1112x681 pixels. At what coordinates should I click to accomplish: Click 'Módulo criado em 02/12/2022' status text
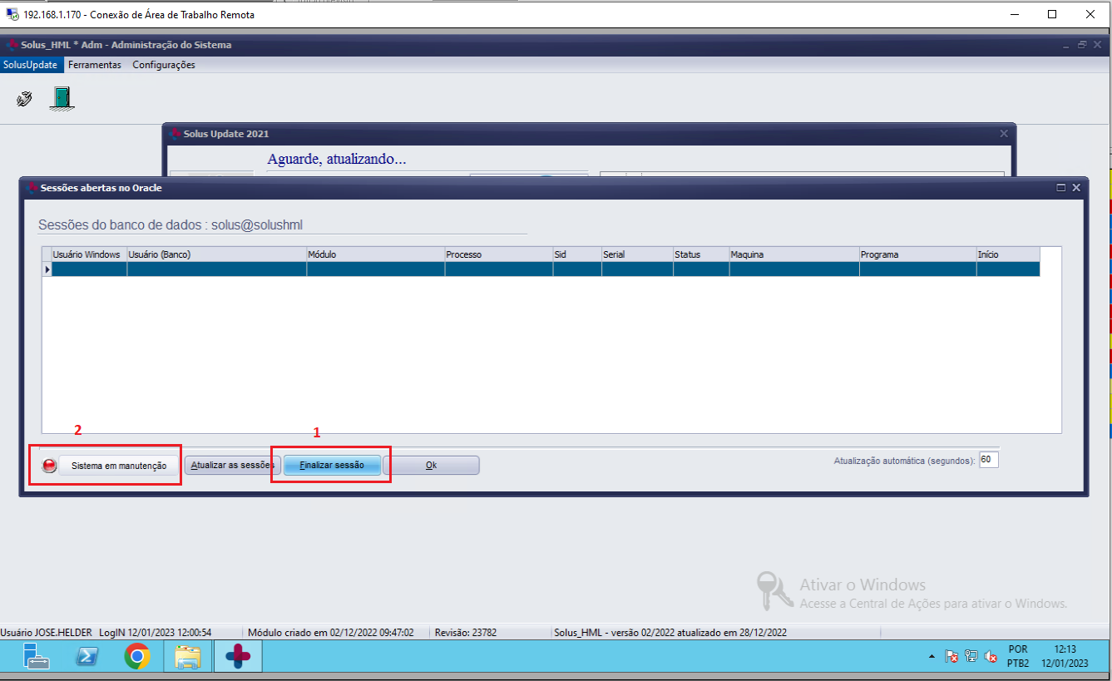(x=330, y=633)
